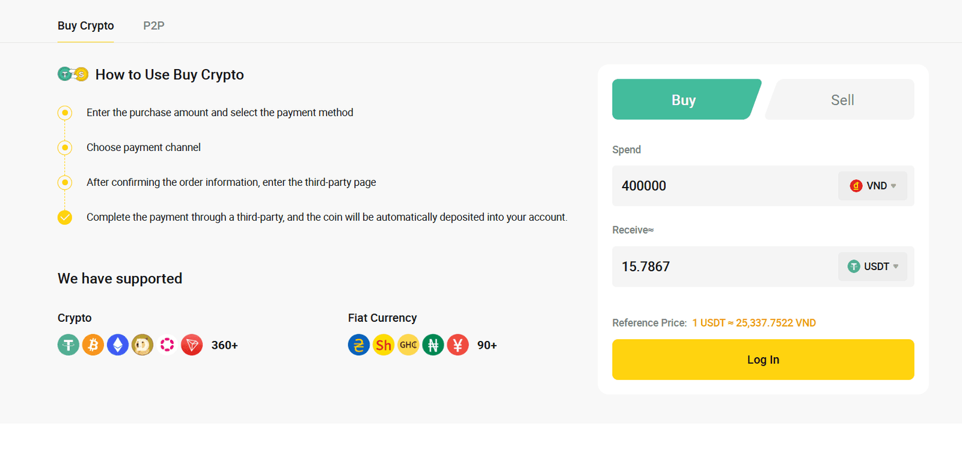The image size is (962, 460).
Task: Click the Nigerian naira currency icon
Action: pos(432,345)
